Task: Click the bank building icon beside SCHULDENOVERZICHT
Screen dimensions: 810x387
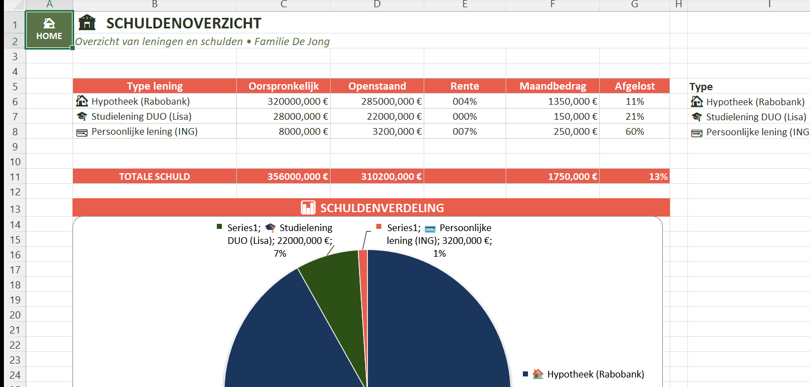Action: [87, 23]
